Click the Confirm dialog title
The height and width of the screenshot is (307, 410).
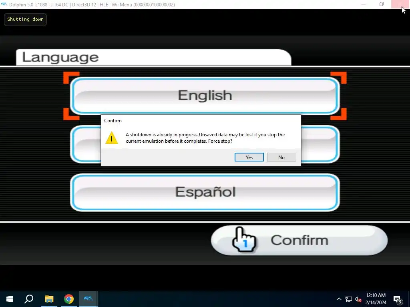(x=113, y=121)
